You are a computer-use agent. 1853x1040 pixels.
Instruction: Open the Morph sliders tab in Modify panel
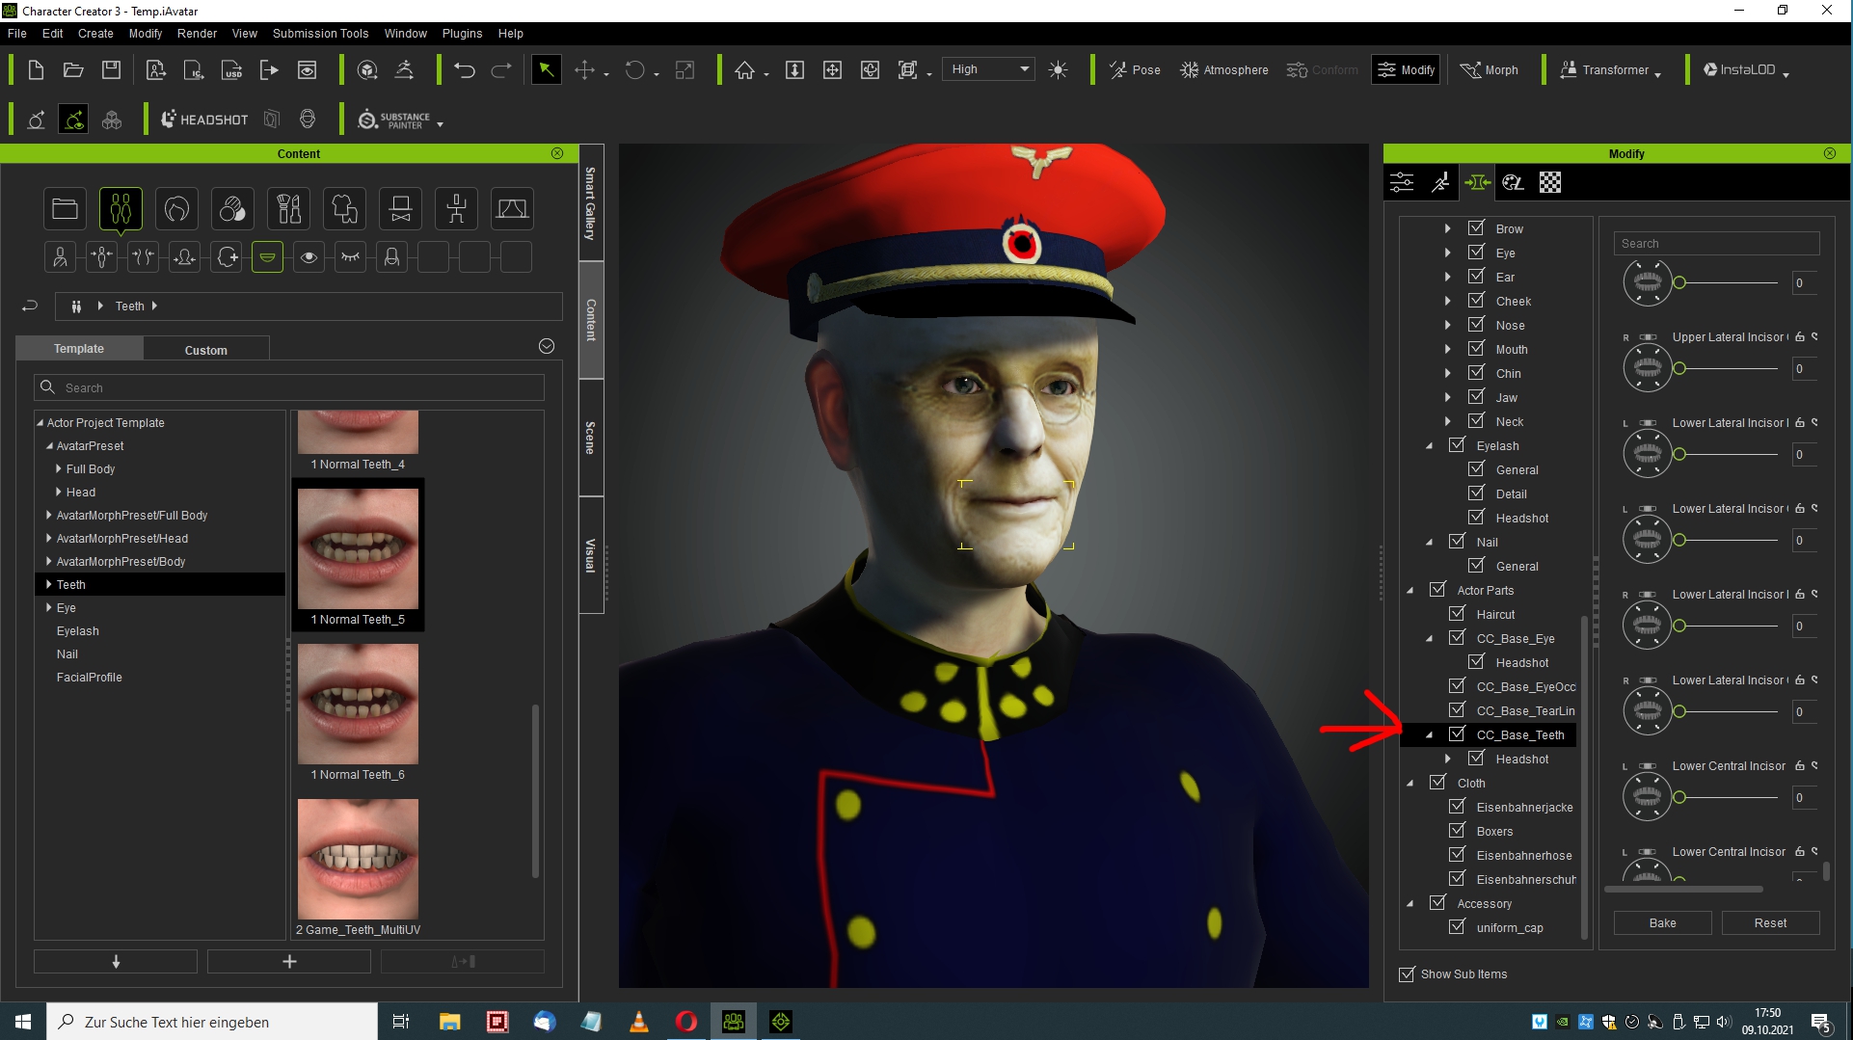point(1476,182)
